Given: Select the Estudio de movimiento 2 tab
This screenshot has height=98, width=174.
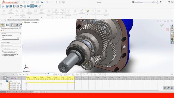Looking at the screenshot, I should [39, 92].
